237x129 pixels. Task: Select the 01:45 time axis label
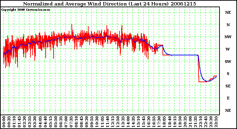pos(19,122)
